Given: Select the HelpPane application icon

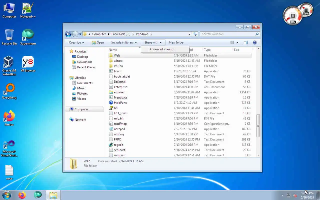Looking at the screenshot, I should click(x=111, y=103).
